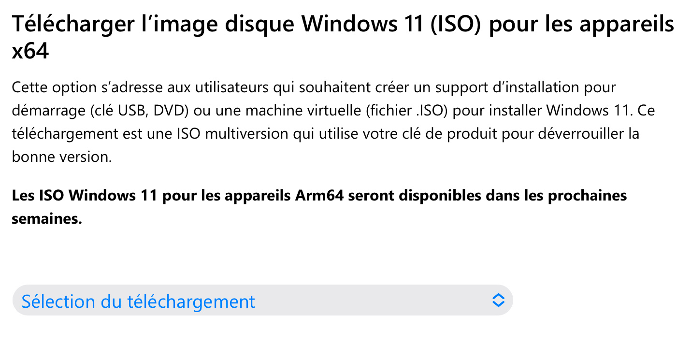This screenshot has height=344, width=691.
Task: Select the 'x64' text in the heading
Action: [x=30, y=51]
